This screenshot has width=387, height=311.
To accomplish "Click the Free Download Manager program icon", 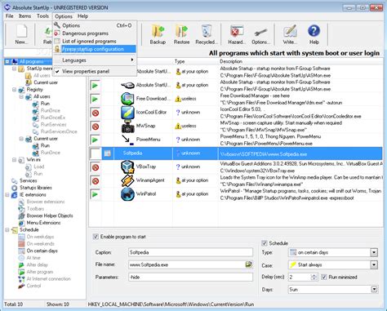I will tap(127, 99).
